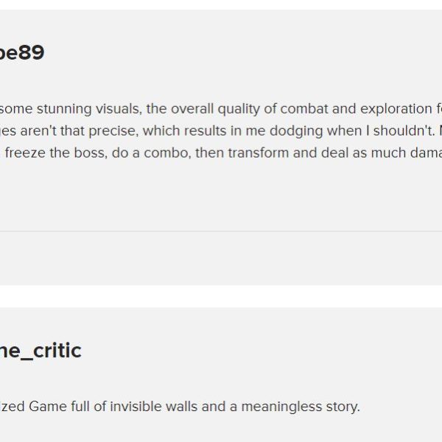Image resolution: width=442 pixels, height=442 pixels.
Task: Click the white gap between the two review cards
Action: [x=221, y=296]
